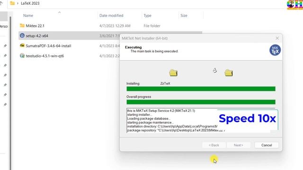Click the SumatraPDF installer icon
This screenshot has width=303, height=170.
22,46
